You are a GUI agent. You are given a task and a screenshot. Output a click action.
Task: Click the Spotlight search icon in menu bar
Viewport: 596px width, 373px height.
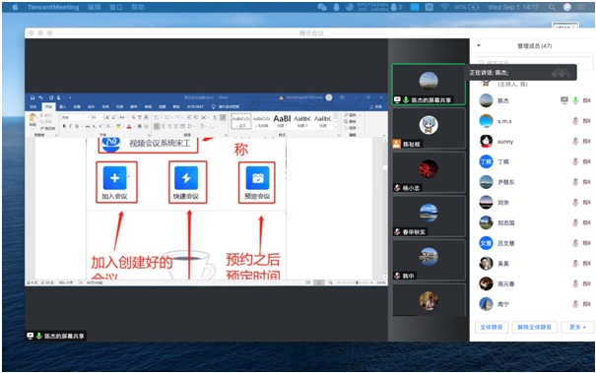point(552,7)
